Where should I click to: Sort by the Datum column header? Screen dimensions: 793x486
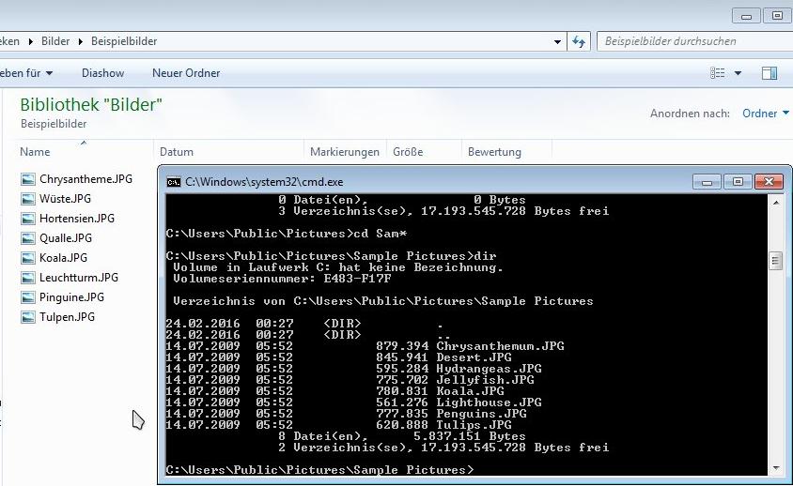coord(177,152)
